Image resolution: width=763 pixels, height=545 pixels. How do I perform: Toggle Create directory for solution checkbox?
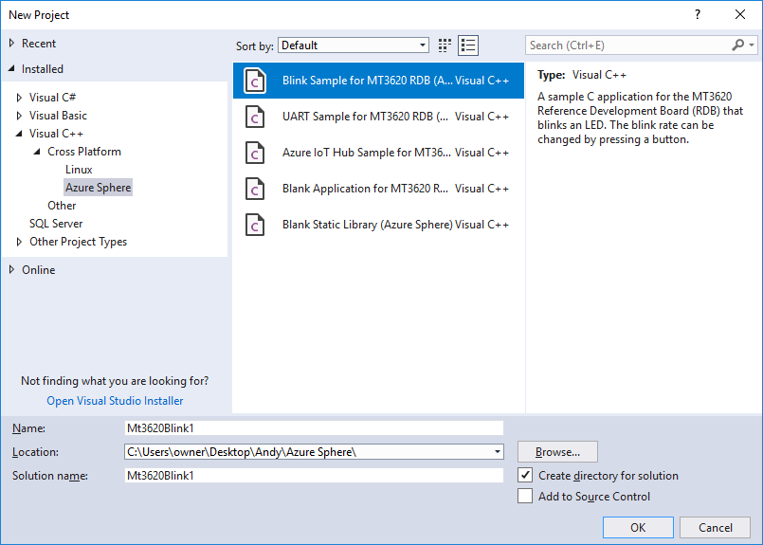pyautogui.click(x=525, y=475)
